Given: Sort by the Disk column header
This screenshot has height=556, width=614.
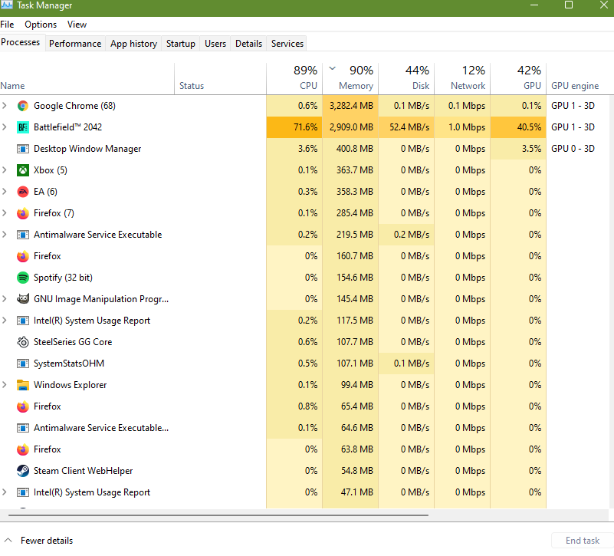Looking at the screenshot, I should click(406, 78).
